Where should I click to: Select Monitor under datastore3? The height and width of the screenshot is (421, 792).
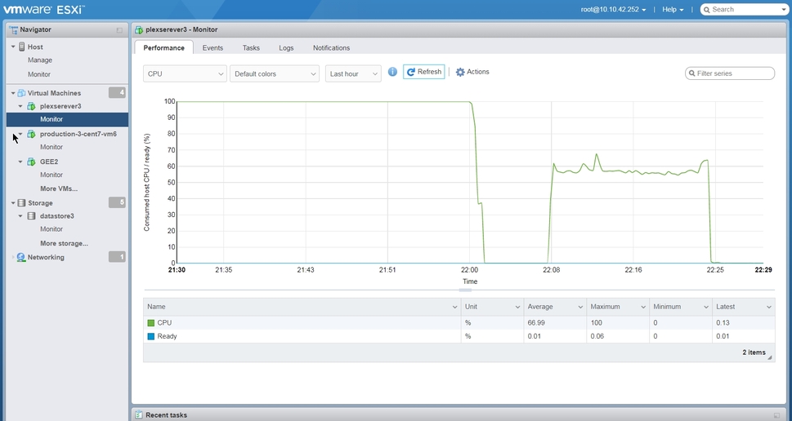(51, 229)
